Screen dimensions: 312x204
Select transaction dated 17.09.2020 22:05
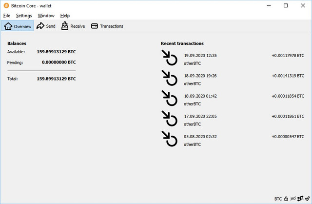(x=233, y=121)
